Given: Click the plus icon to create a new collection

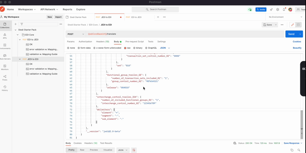Looking at the screenshot, I should pyautogui.click(x=15, y=24).
